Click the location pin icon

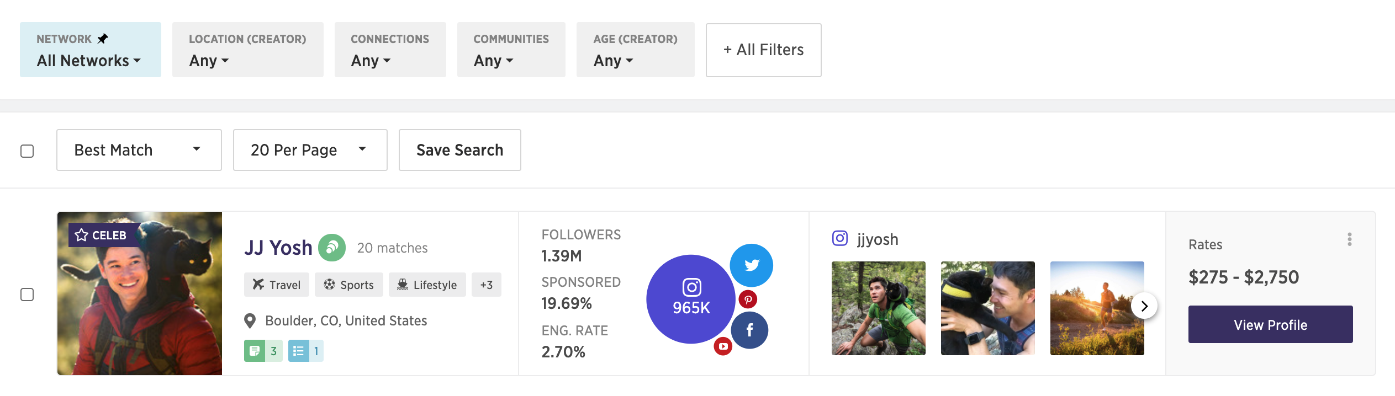click(x=250, y=320)
